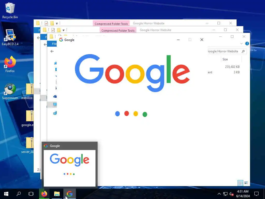Screen dimensions: 265x199
Task: Minimize the Google splash window
Action: coord(178,40)
